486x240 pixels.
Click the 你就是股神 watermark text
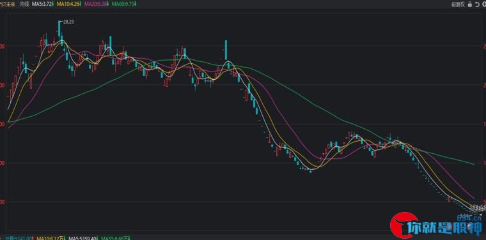(x=445, y=229)
